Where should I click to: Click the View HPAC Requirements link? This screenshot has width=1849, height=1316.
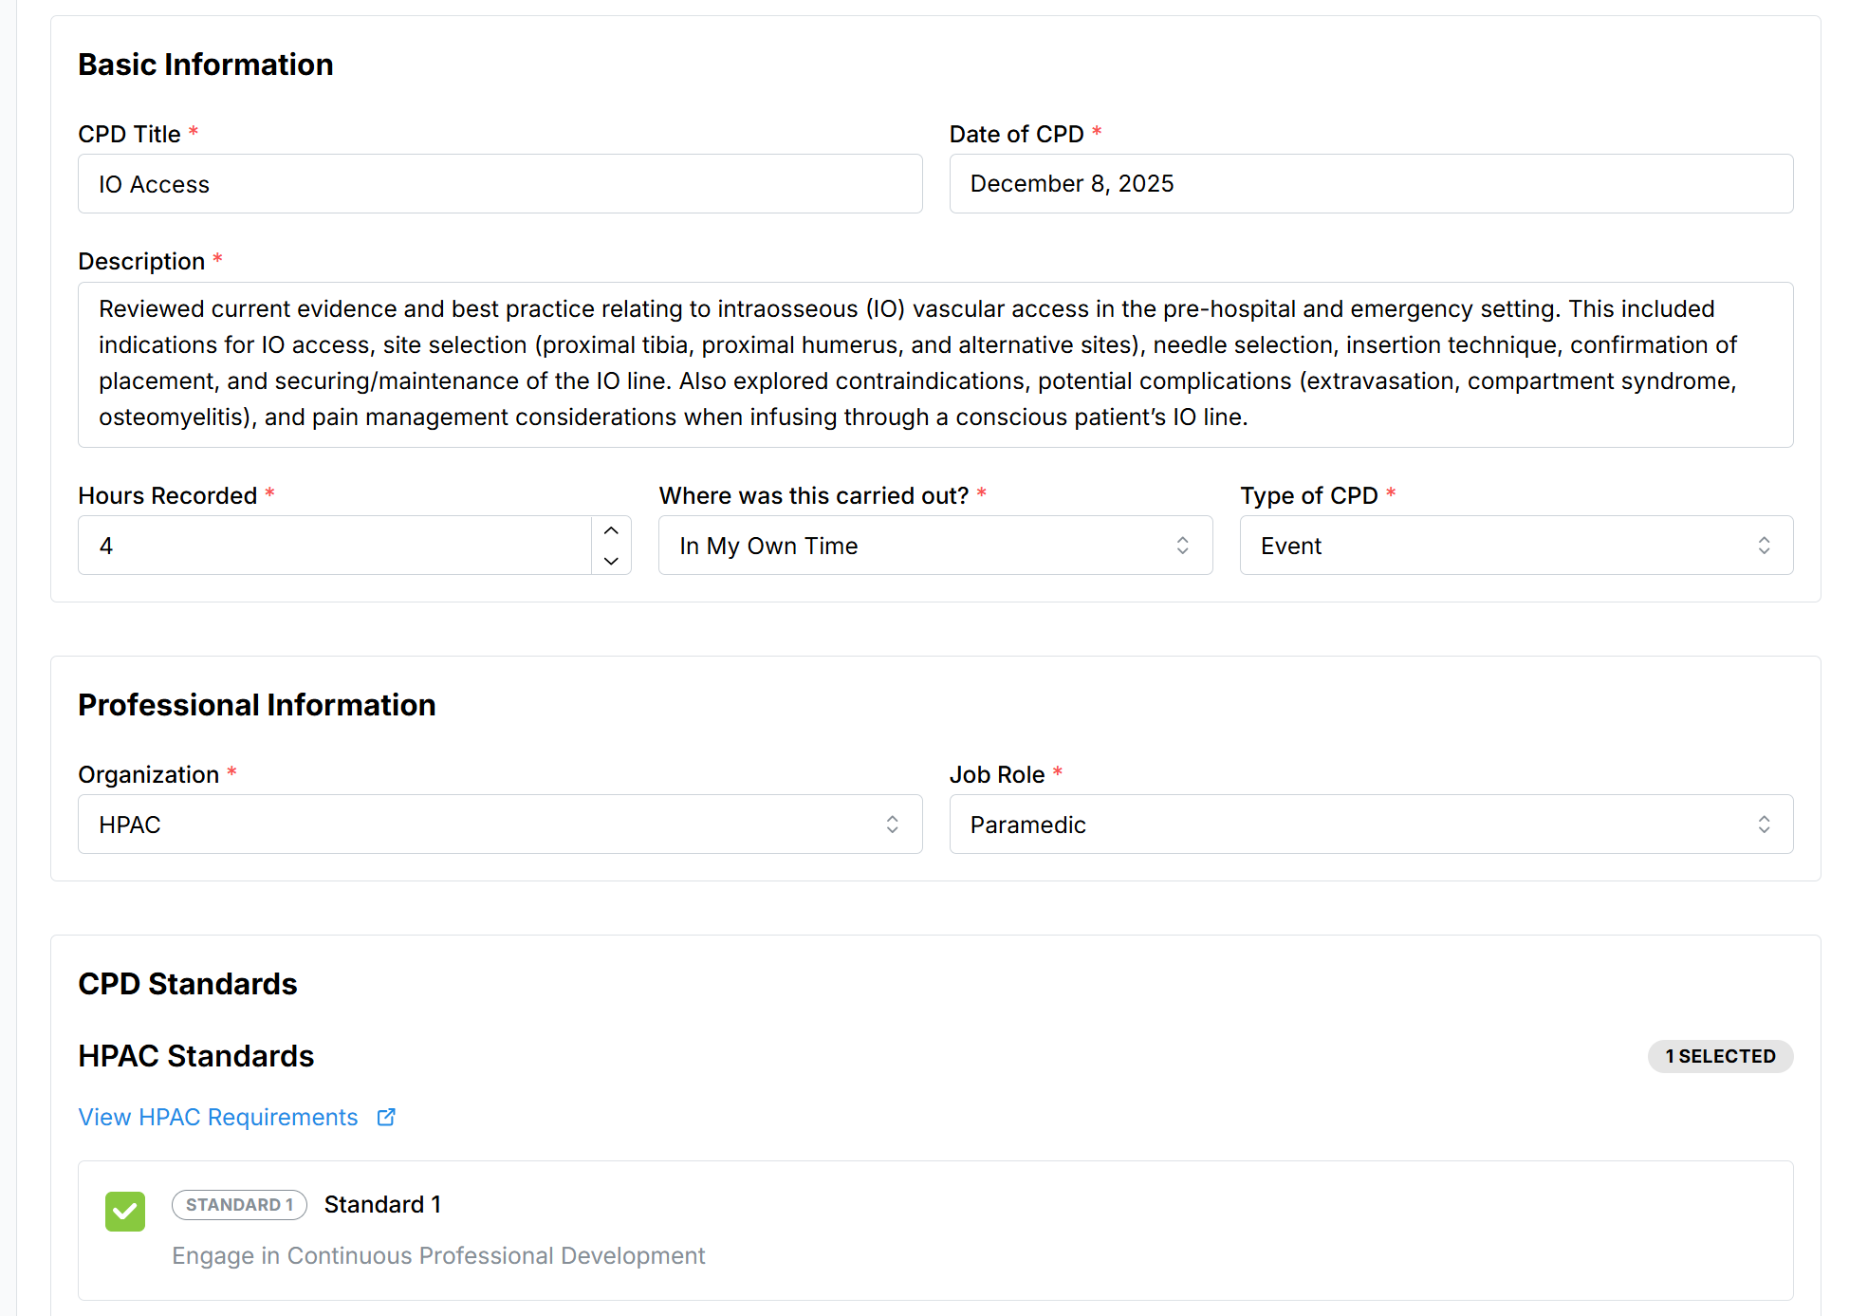click(218, 1117)
